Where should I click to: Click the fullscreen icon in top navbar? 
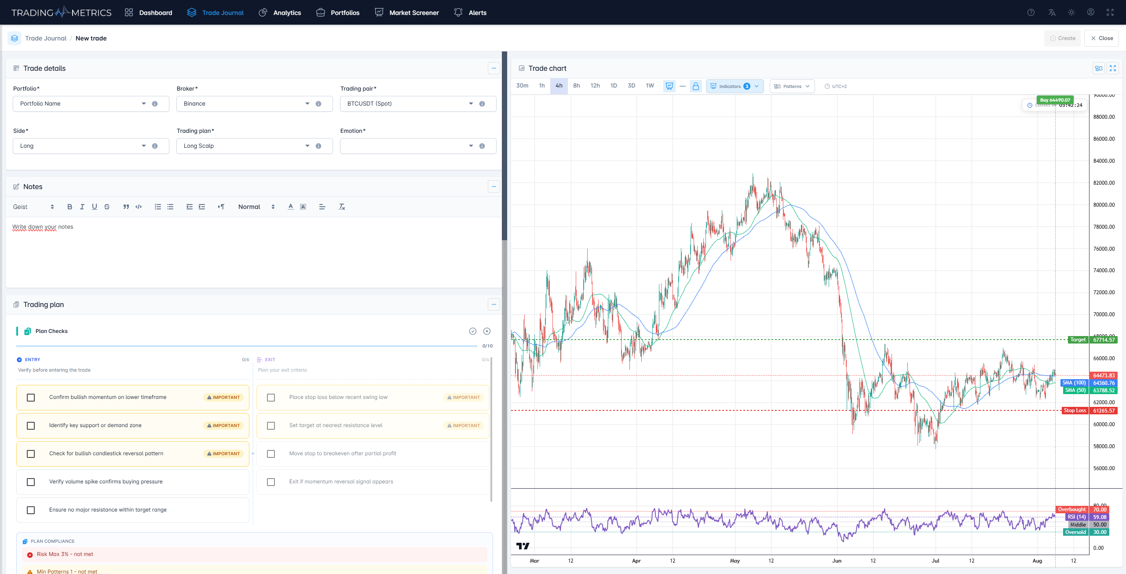pyautogui.click(x=1110, y=12)
